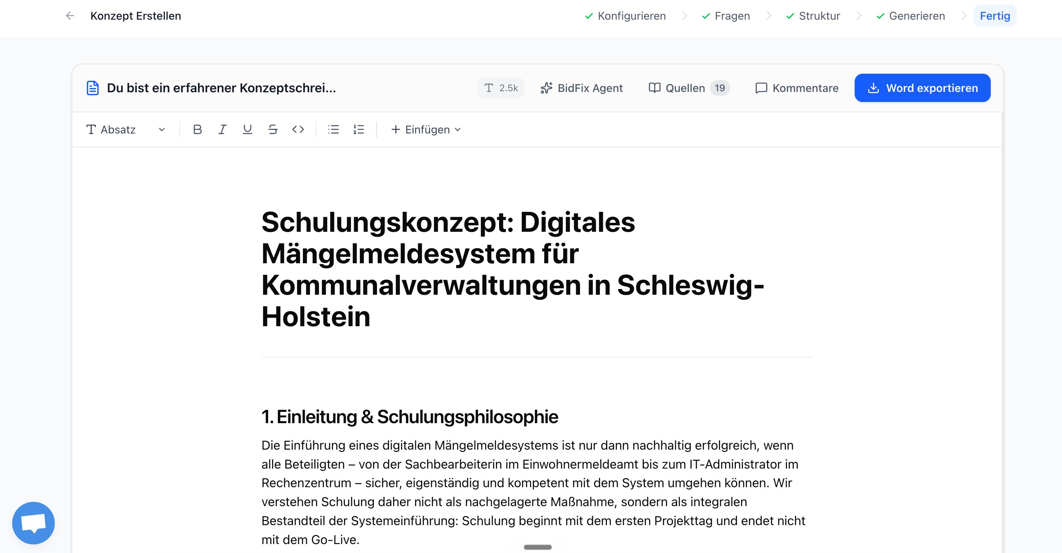Toggle underline formatting

point(247,129)
